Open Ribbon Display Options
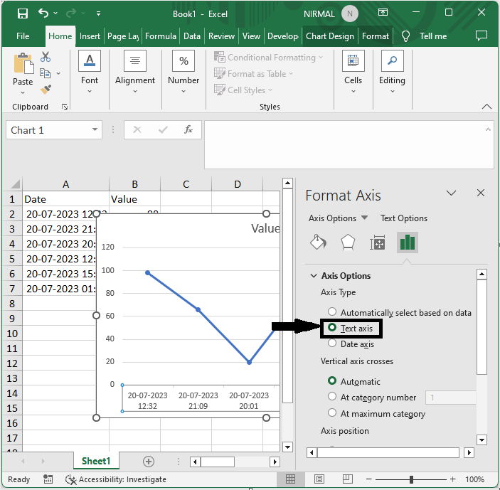Image resolution: width=500 pixels, height=490 pixels. [383, 12]
